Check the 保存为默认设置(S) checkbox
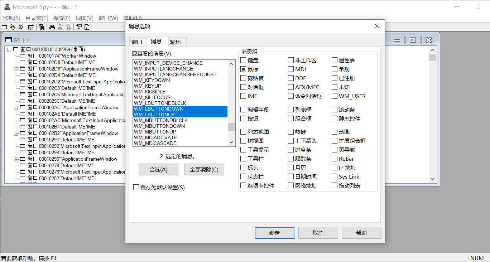 [136, 188]
